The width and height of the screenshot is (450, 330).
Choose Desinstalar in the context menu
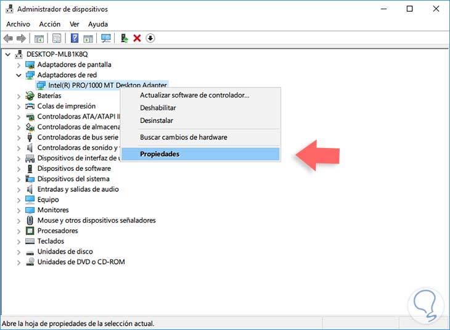200,120
